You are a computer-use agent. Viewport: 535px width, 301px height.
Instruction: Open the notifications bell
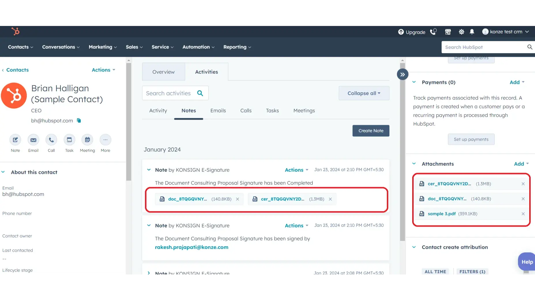(472, 32)
